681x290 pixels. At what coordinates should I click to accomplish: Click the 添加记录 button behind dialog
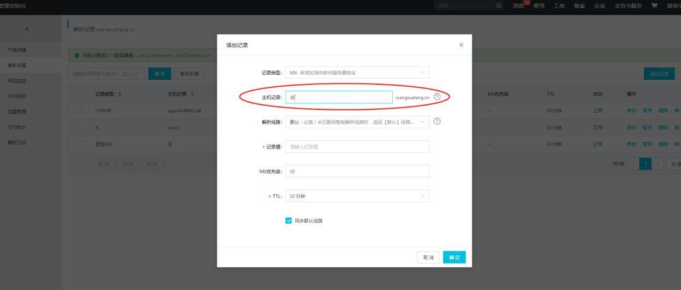(x=659, y=74)
